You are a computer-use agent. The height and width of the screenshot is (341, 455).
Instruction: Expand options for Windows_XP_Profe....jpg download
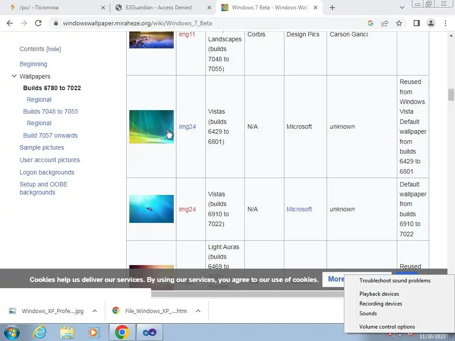click(x=95, y=311)
